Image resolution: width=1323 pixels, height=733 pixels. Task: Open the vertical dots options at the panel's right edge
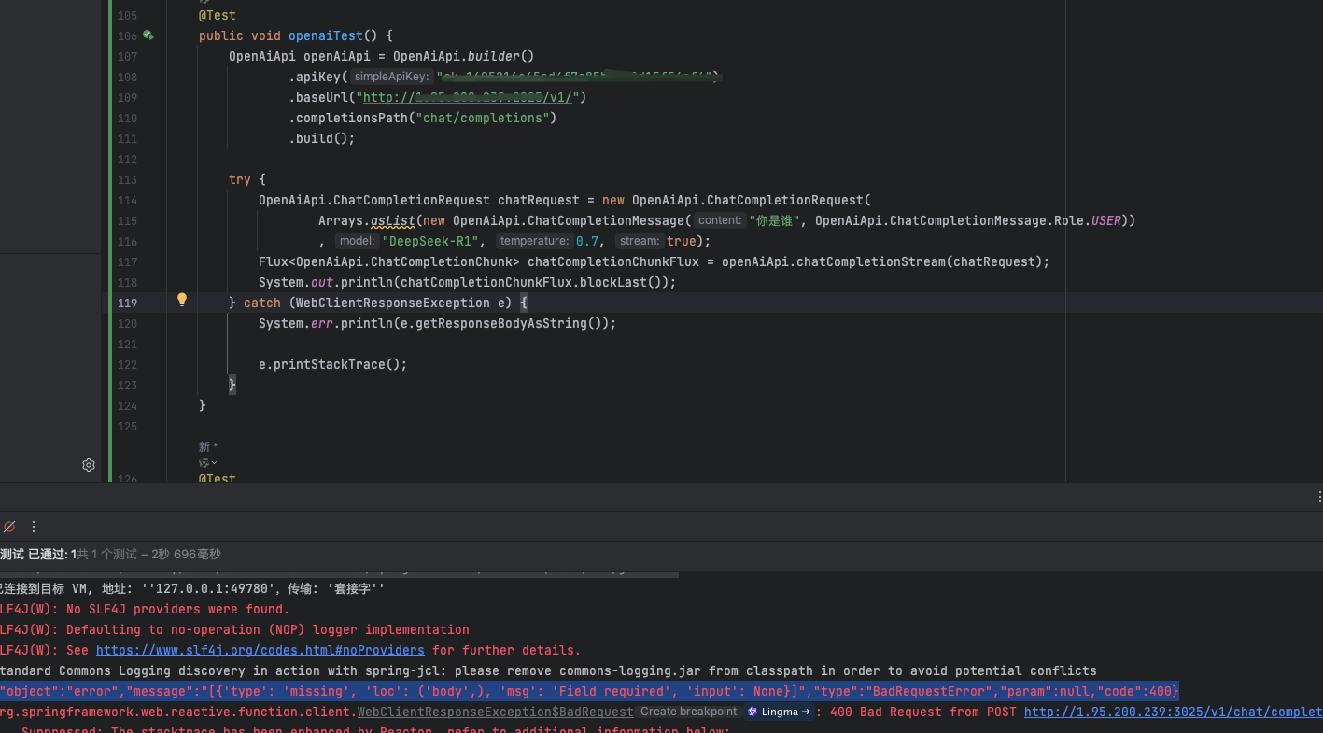click(x=1319, y=498)
